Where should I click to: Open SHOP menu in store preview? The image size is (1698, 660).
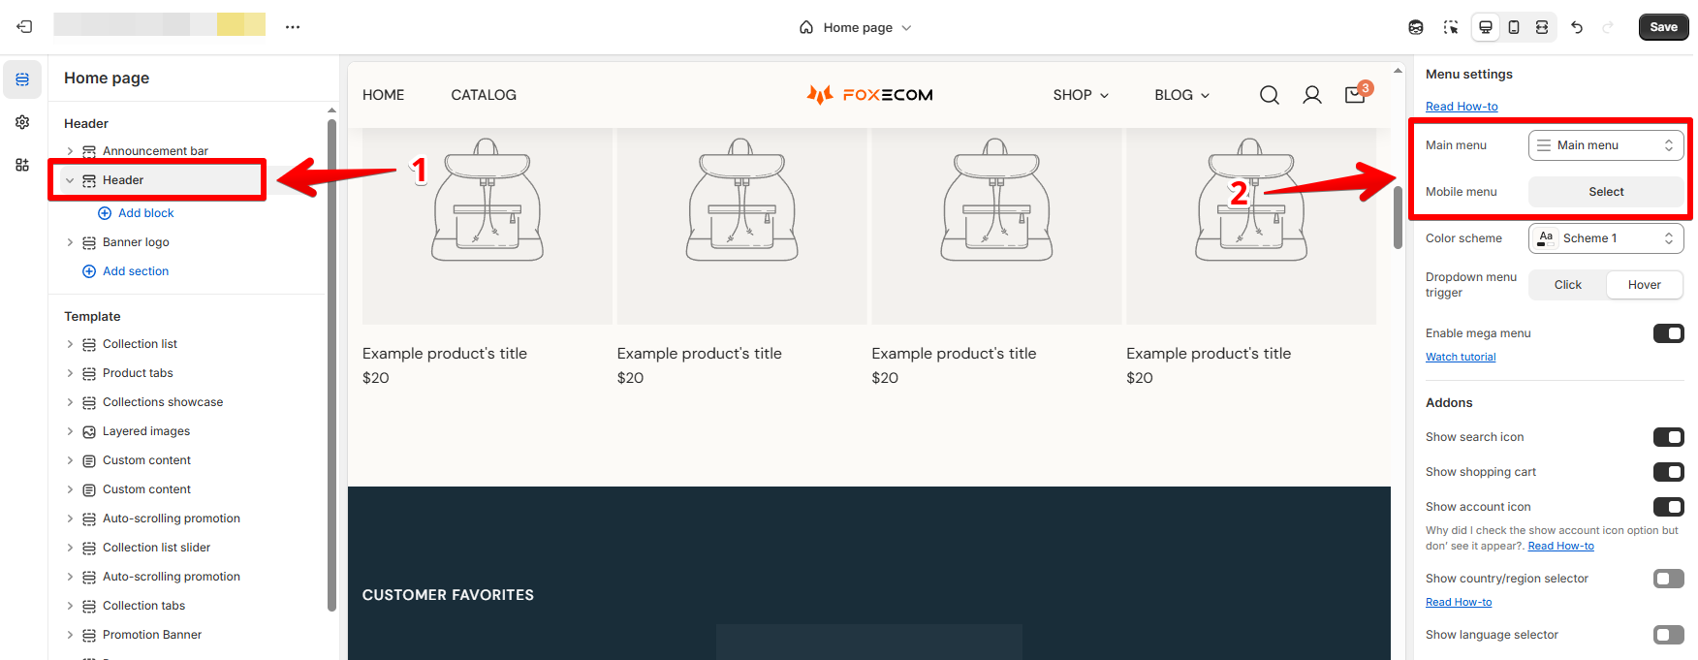point(1081,95)
